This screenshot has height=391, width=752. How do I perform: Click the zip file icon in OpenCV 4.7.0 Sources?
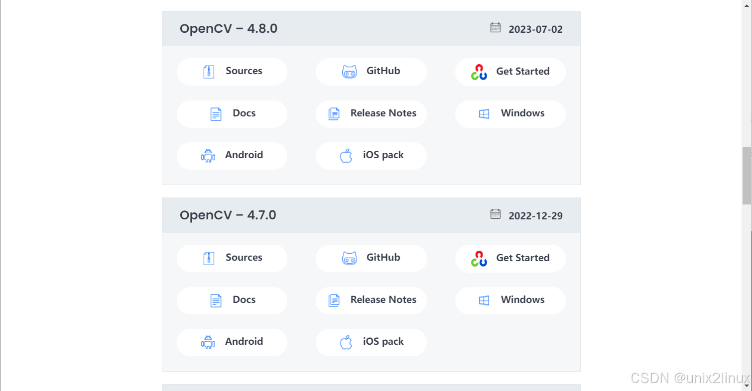pyautogui.click(x=209, y=258)
